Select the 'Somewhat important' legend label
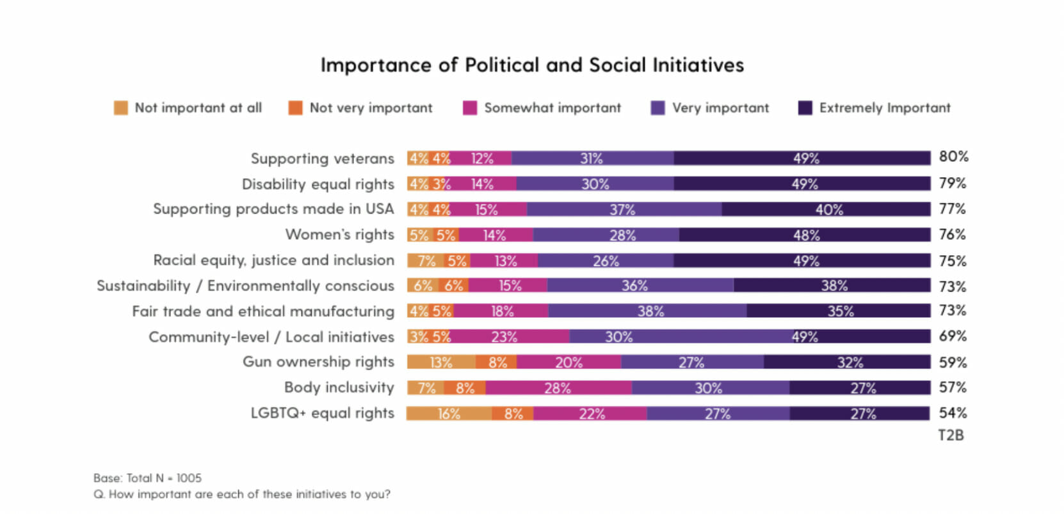This screenshot has height=514, width=1064. click(x=552, y=108)
